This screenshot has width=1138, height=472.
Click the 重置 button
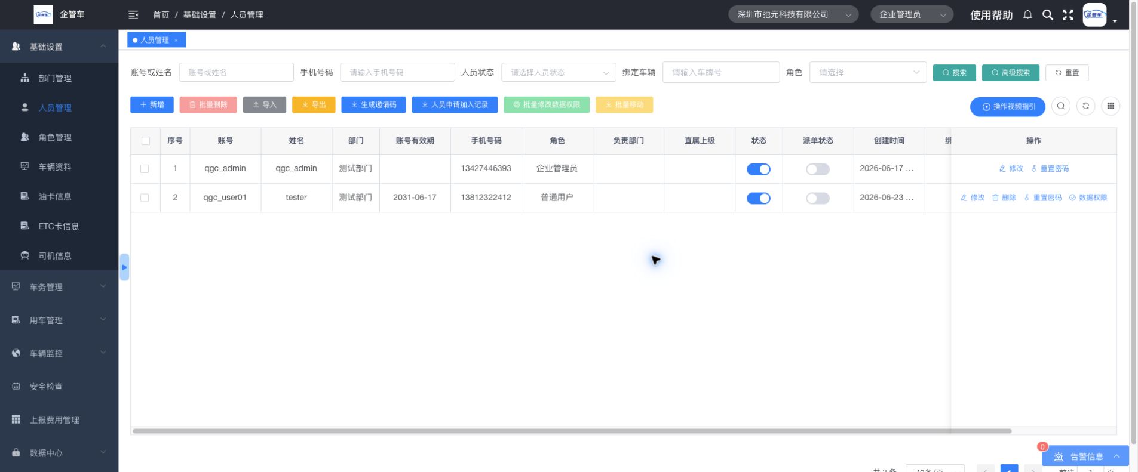(x=1067, y=73)
